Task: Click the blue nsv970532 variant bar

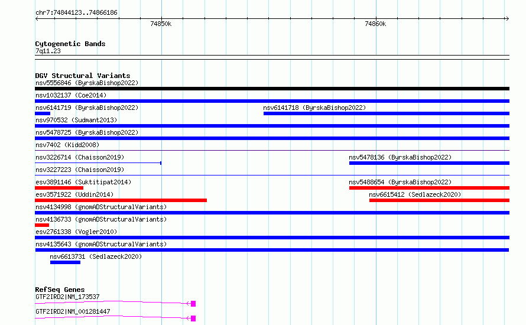Action: [x=272, y=126]
